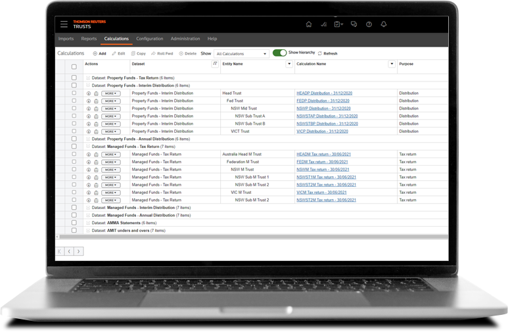Open the notifications bell icon
The height and width of the screenshot is (332, 508).
coord(384,24)
